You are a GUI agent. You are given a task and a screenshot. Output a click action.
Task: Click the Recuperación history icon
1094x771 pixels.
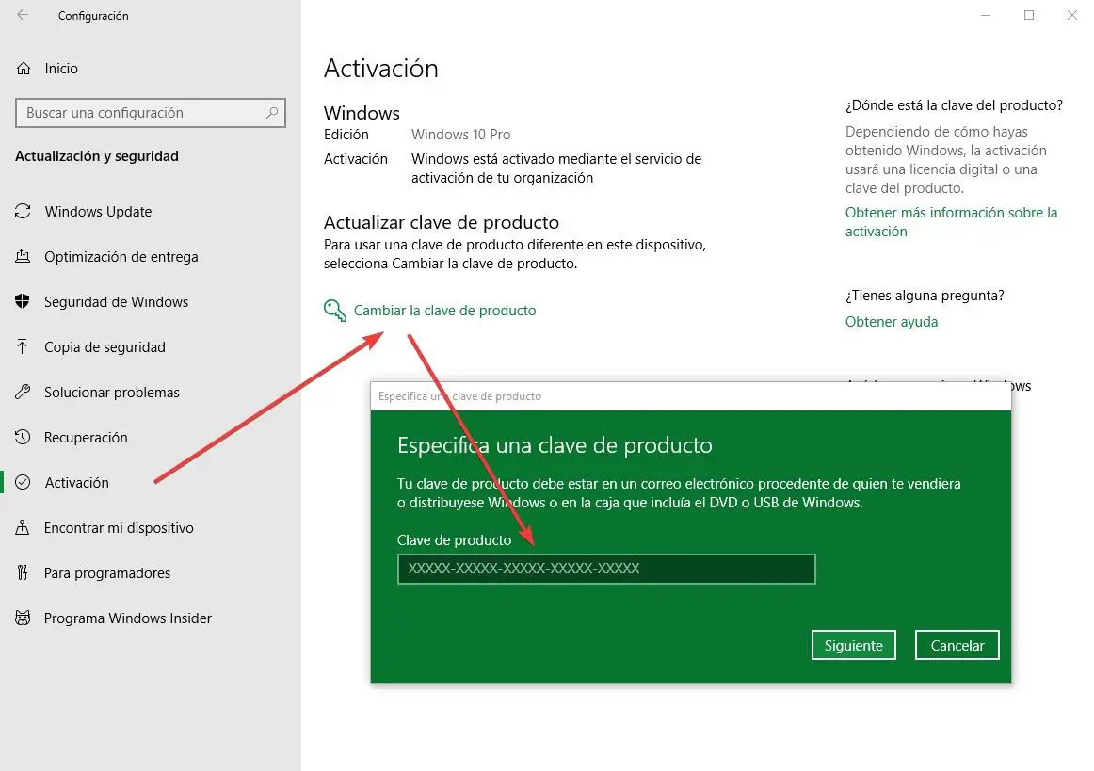[23, 437]
